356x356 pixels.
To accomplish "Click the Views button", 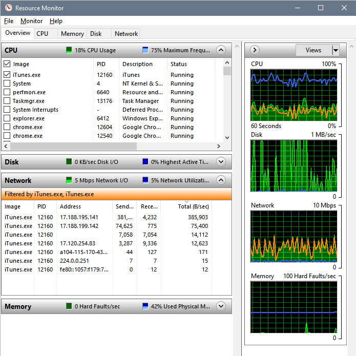I will 313,50.
